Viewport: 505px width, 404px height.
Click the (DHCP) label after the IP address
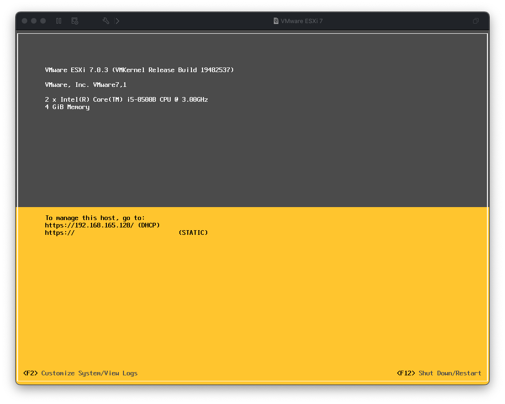(149, 225)
